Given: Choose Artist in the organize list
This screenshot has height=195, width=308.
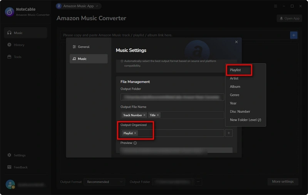Looking at the screenshot, I should 234,78.
